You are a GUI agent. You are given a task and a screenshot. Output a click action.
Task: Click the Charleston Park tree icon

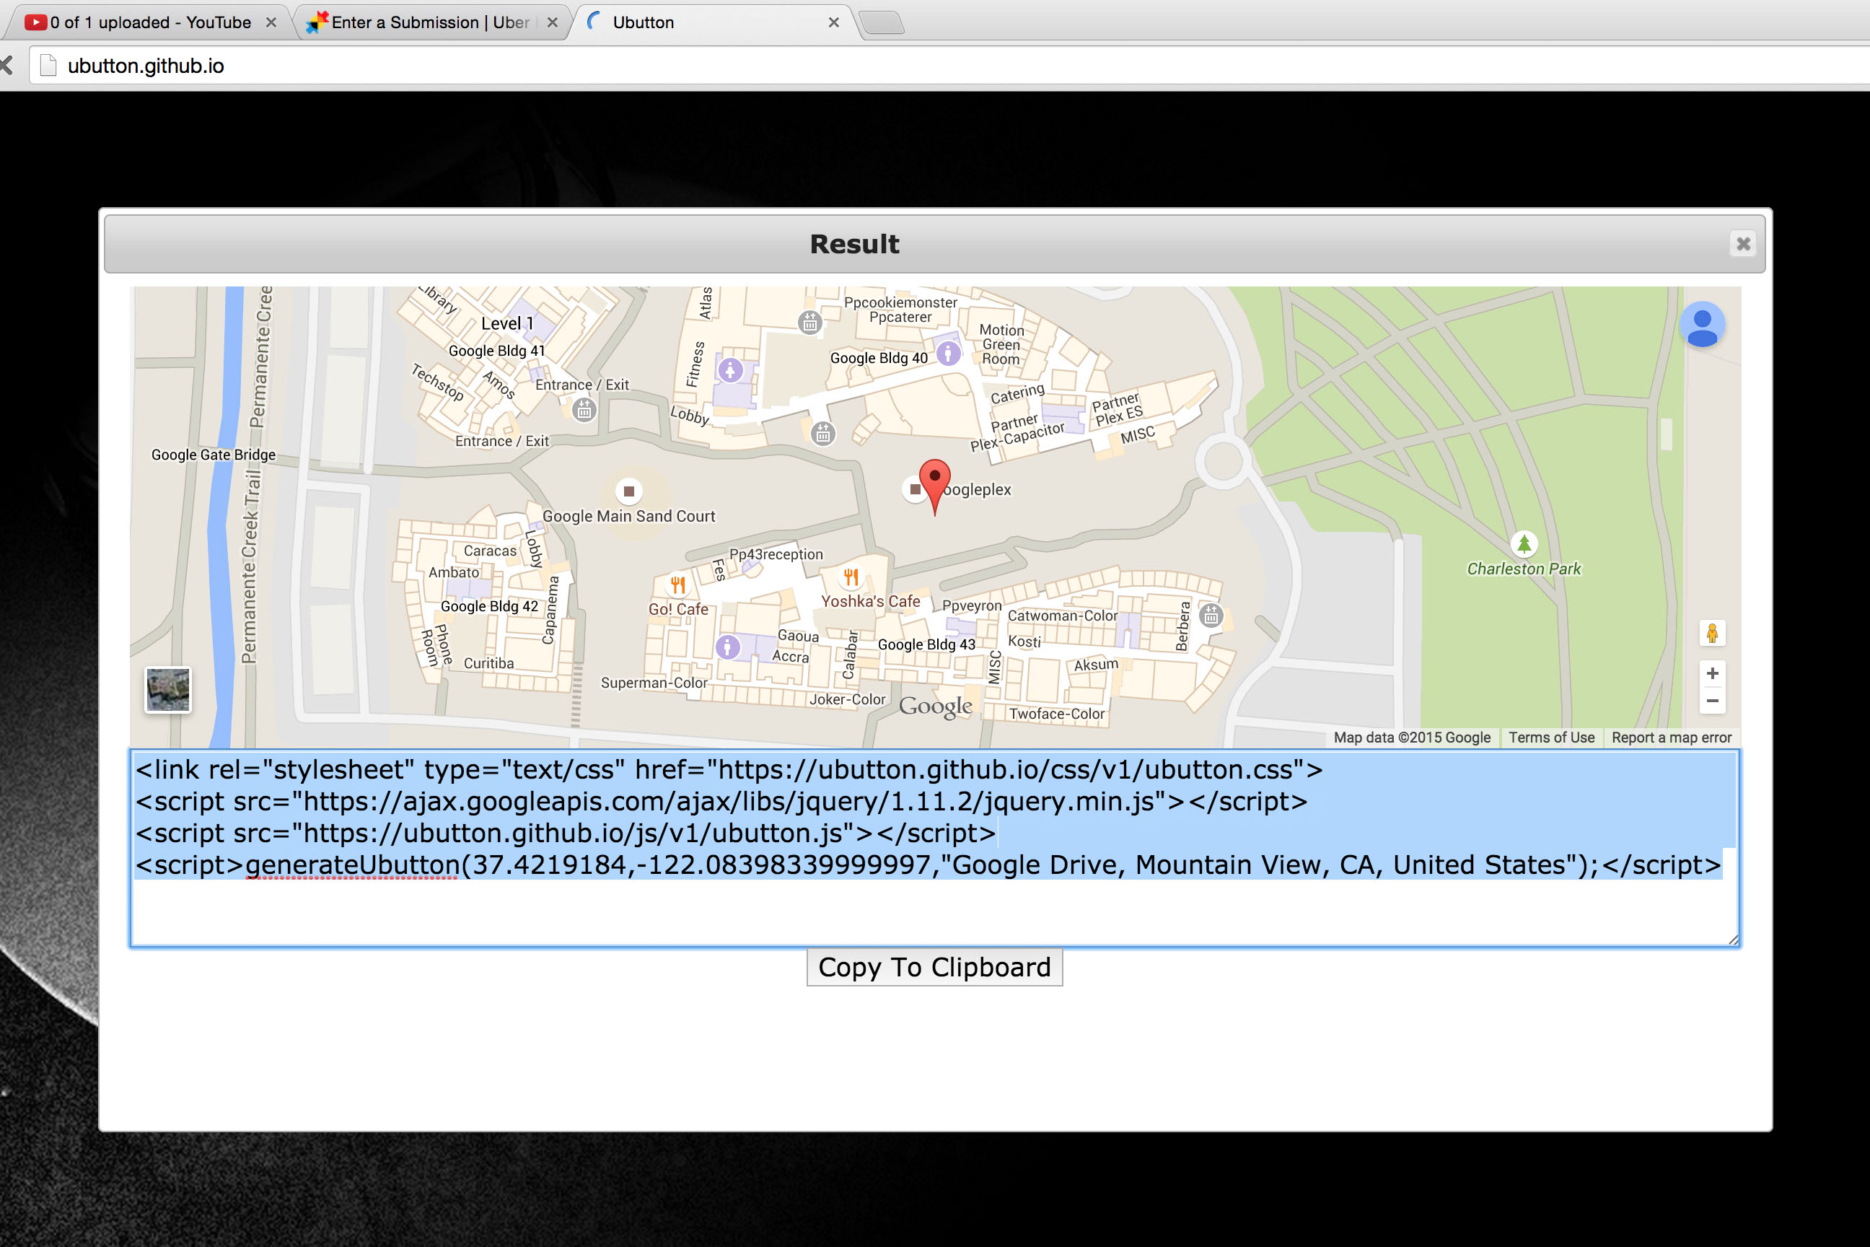coord(1524,544)
